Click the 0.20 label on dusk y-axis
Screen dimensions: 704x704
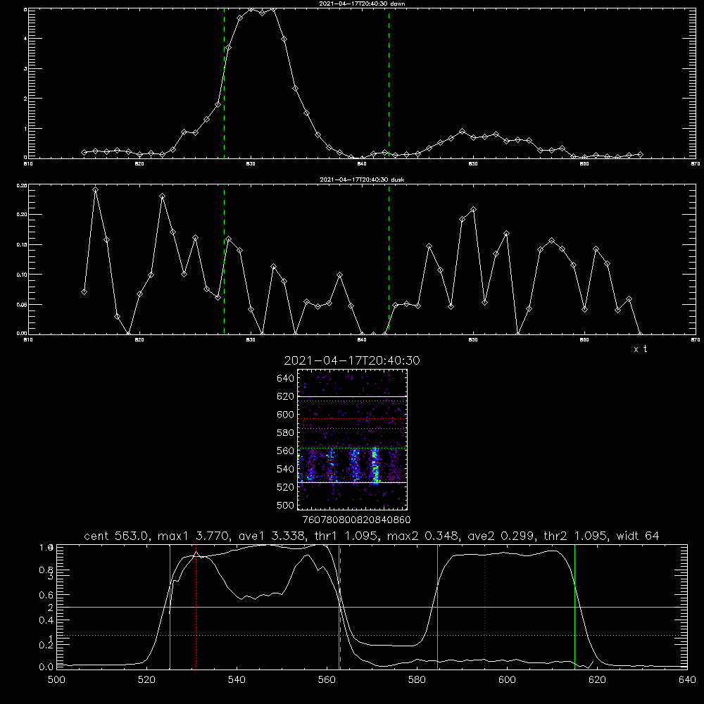pyautogui.click(x=22, y=215)
